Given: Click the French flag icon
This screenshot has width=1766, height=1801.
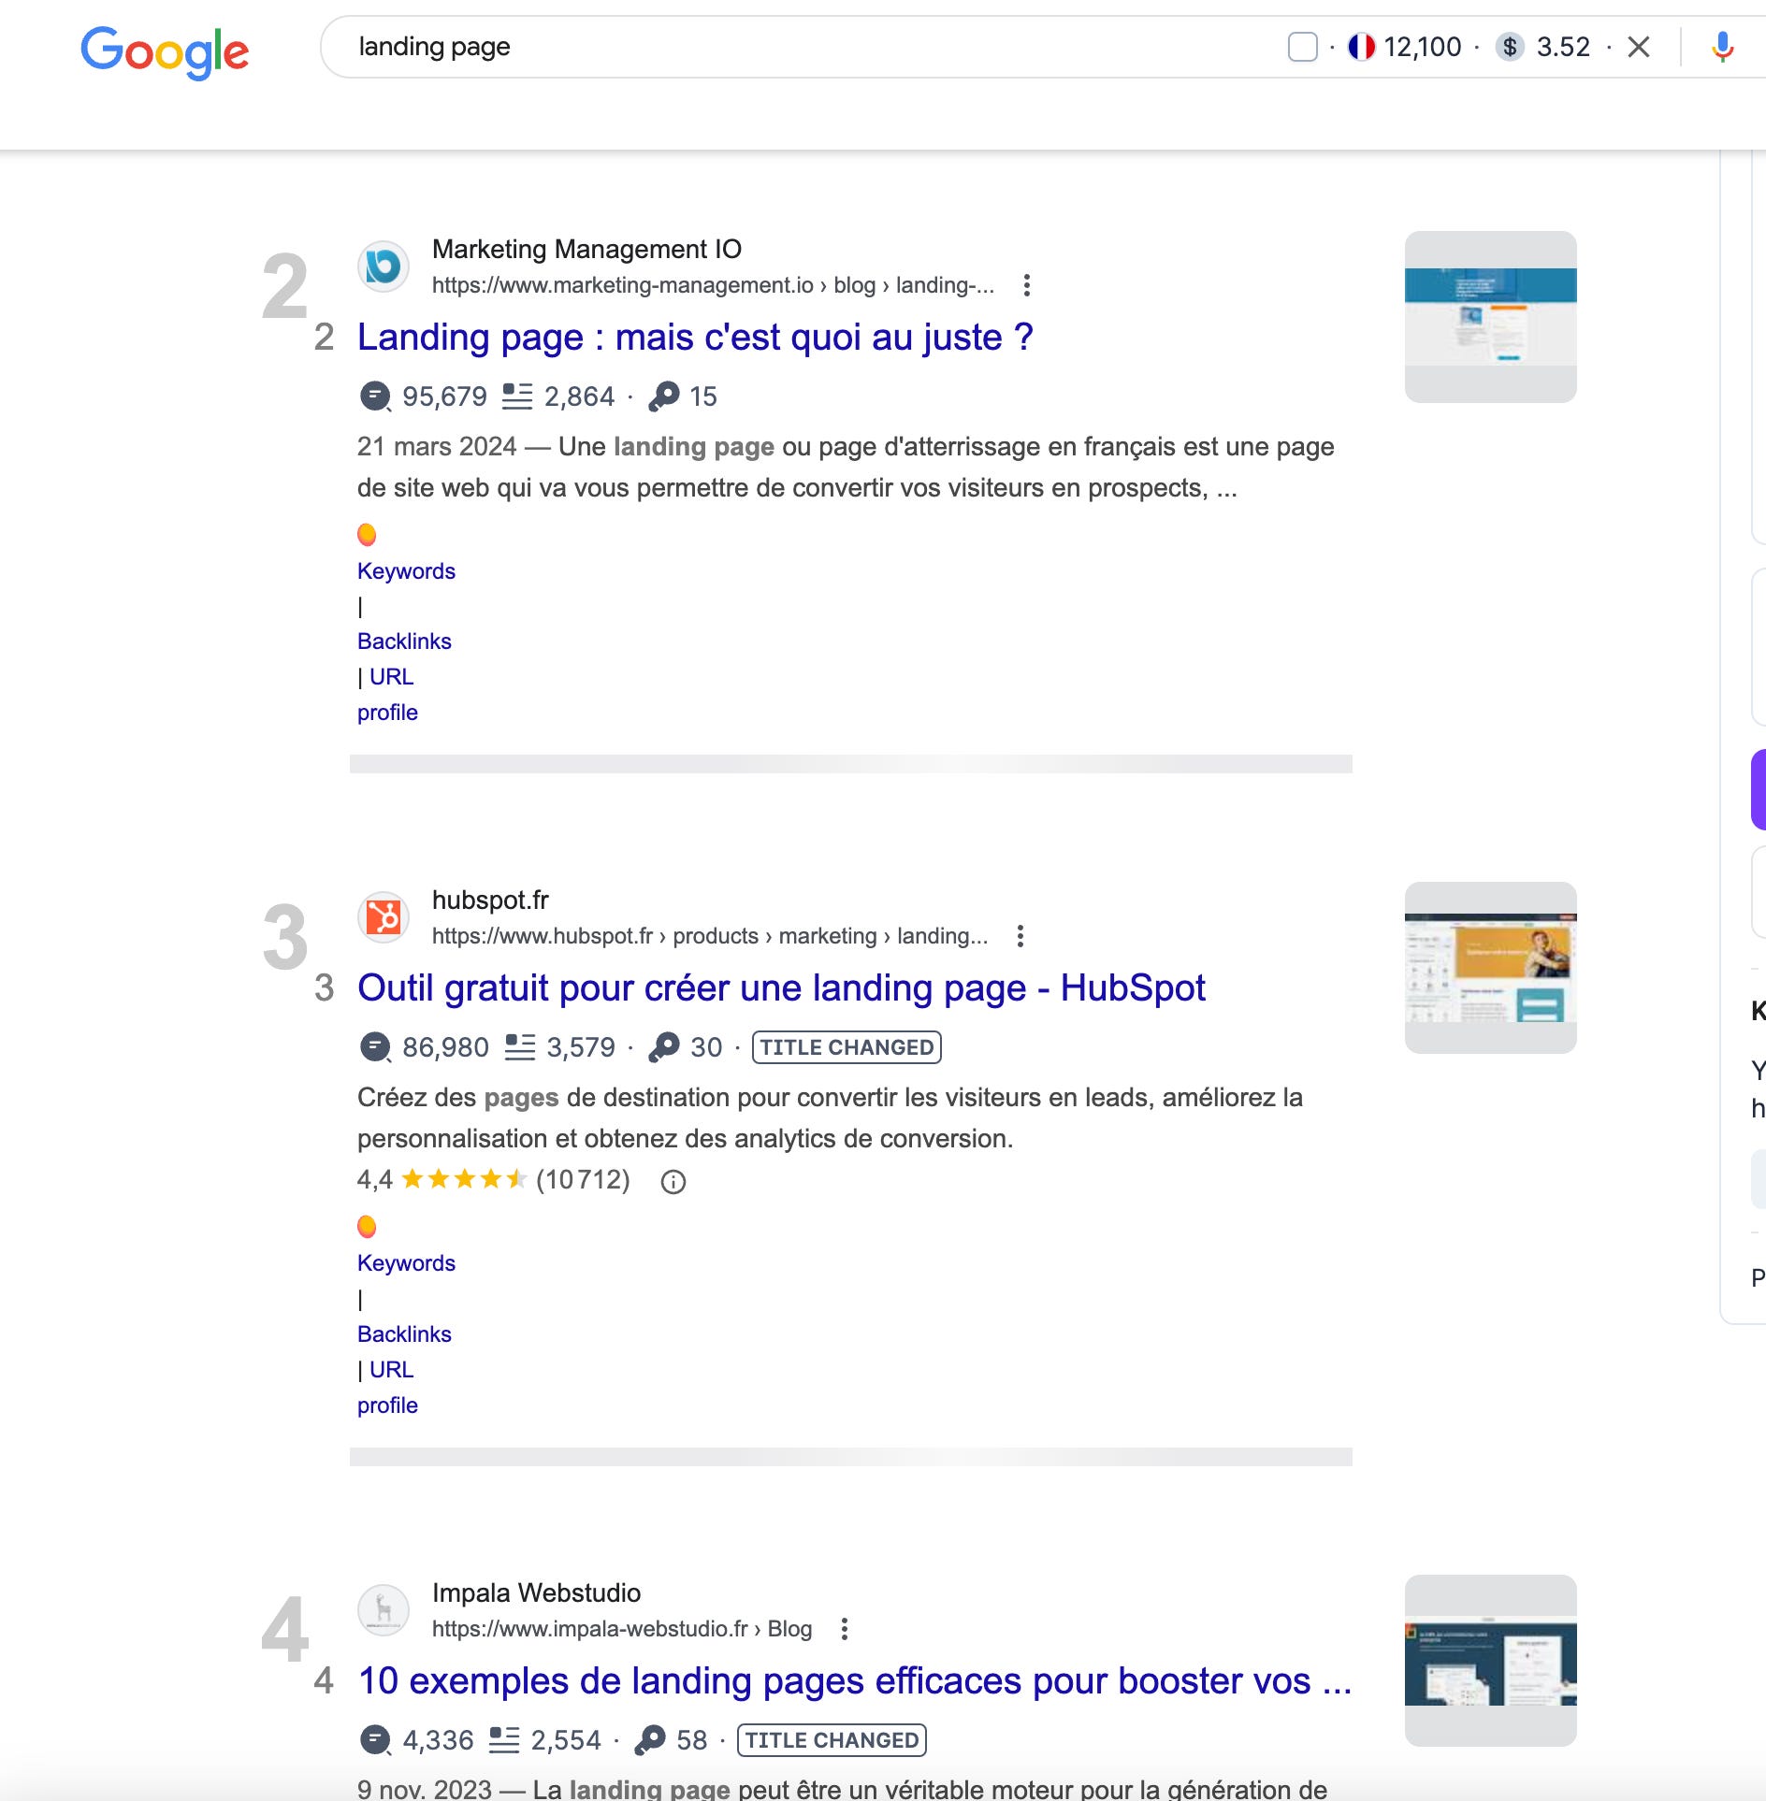Looking at the screenshot, I should pos(1361,47).
